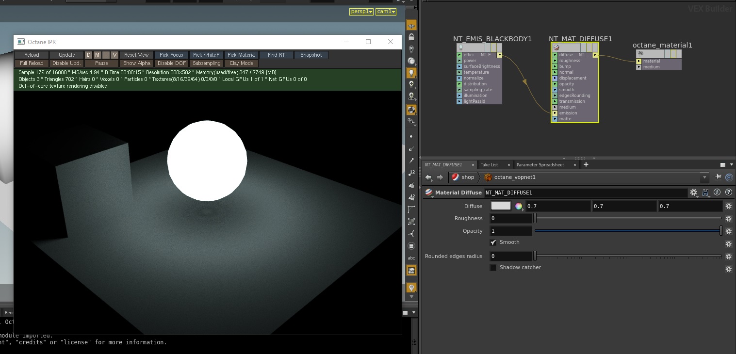Screen dimensions: 736x354
Task: Add new pane tab with plus icon
Action: (x=586, y=165)
